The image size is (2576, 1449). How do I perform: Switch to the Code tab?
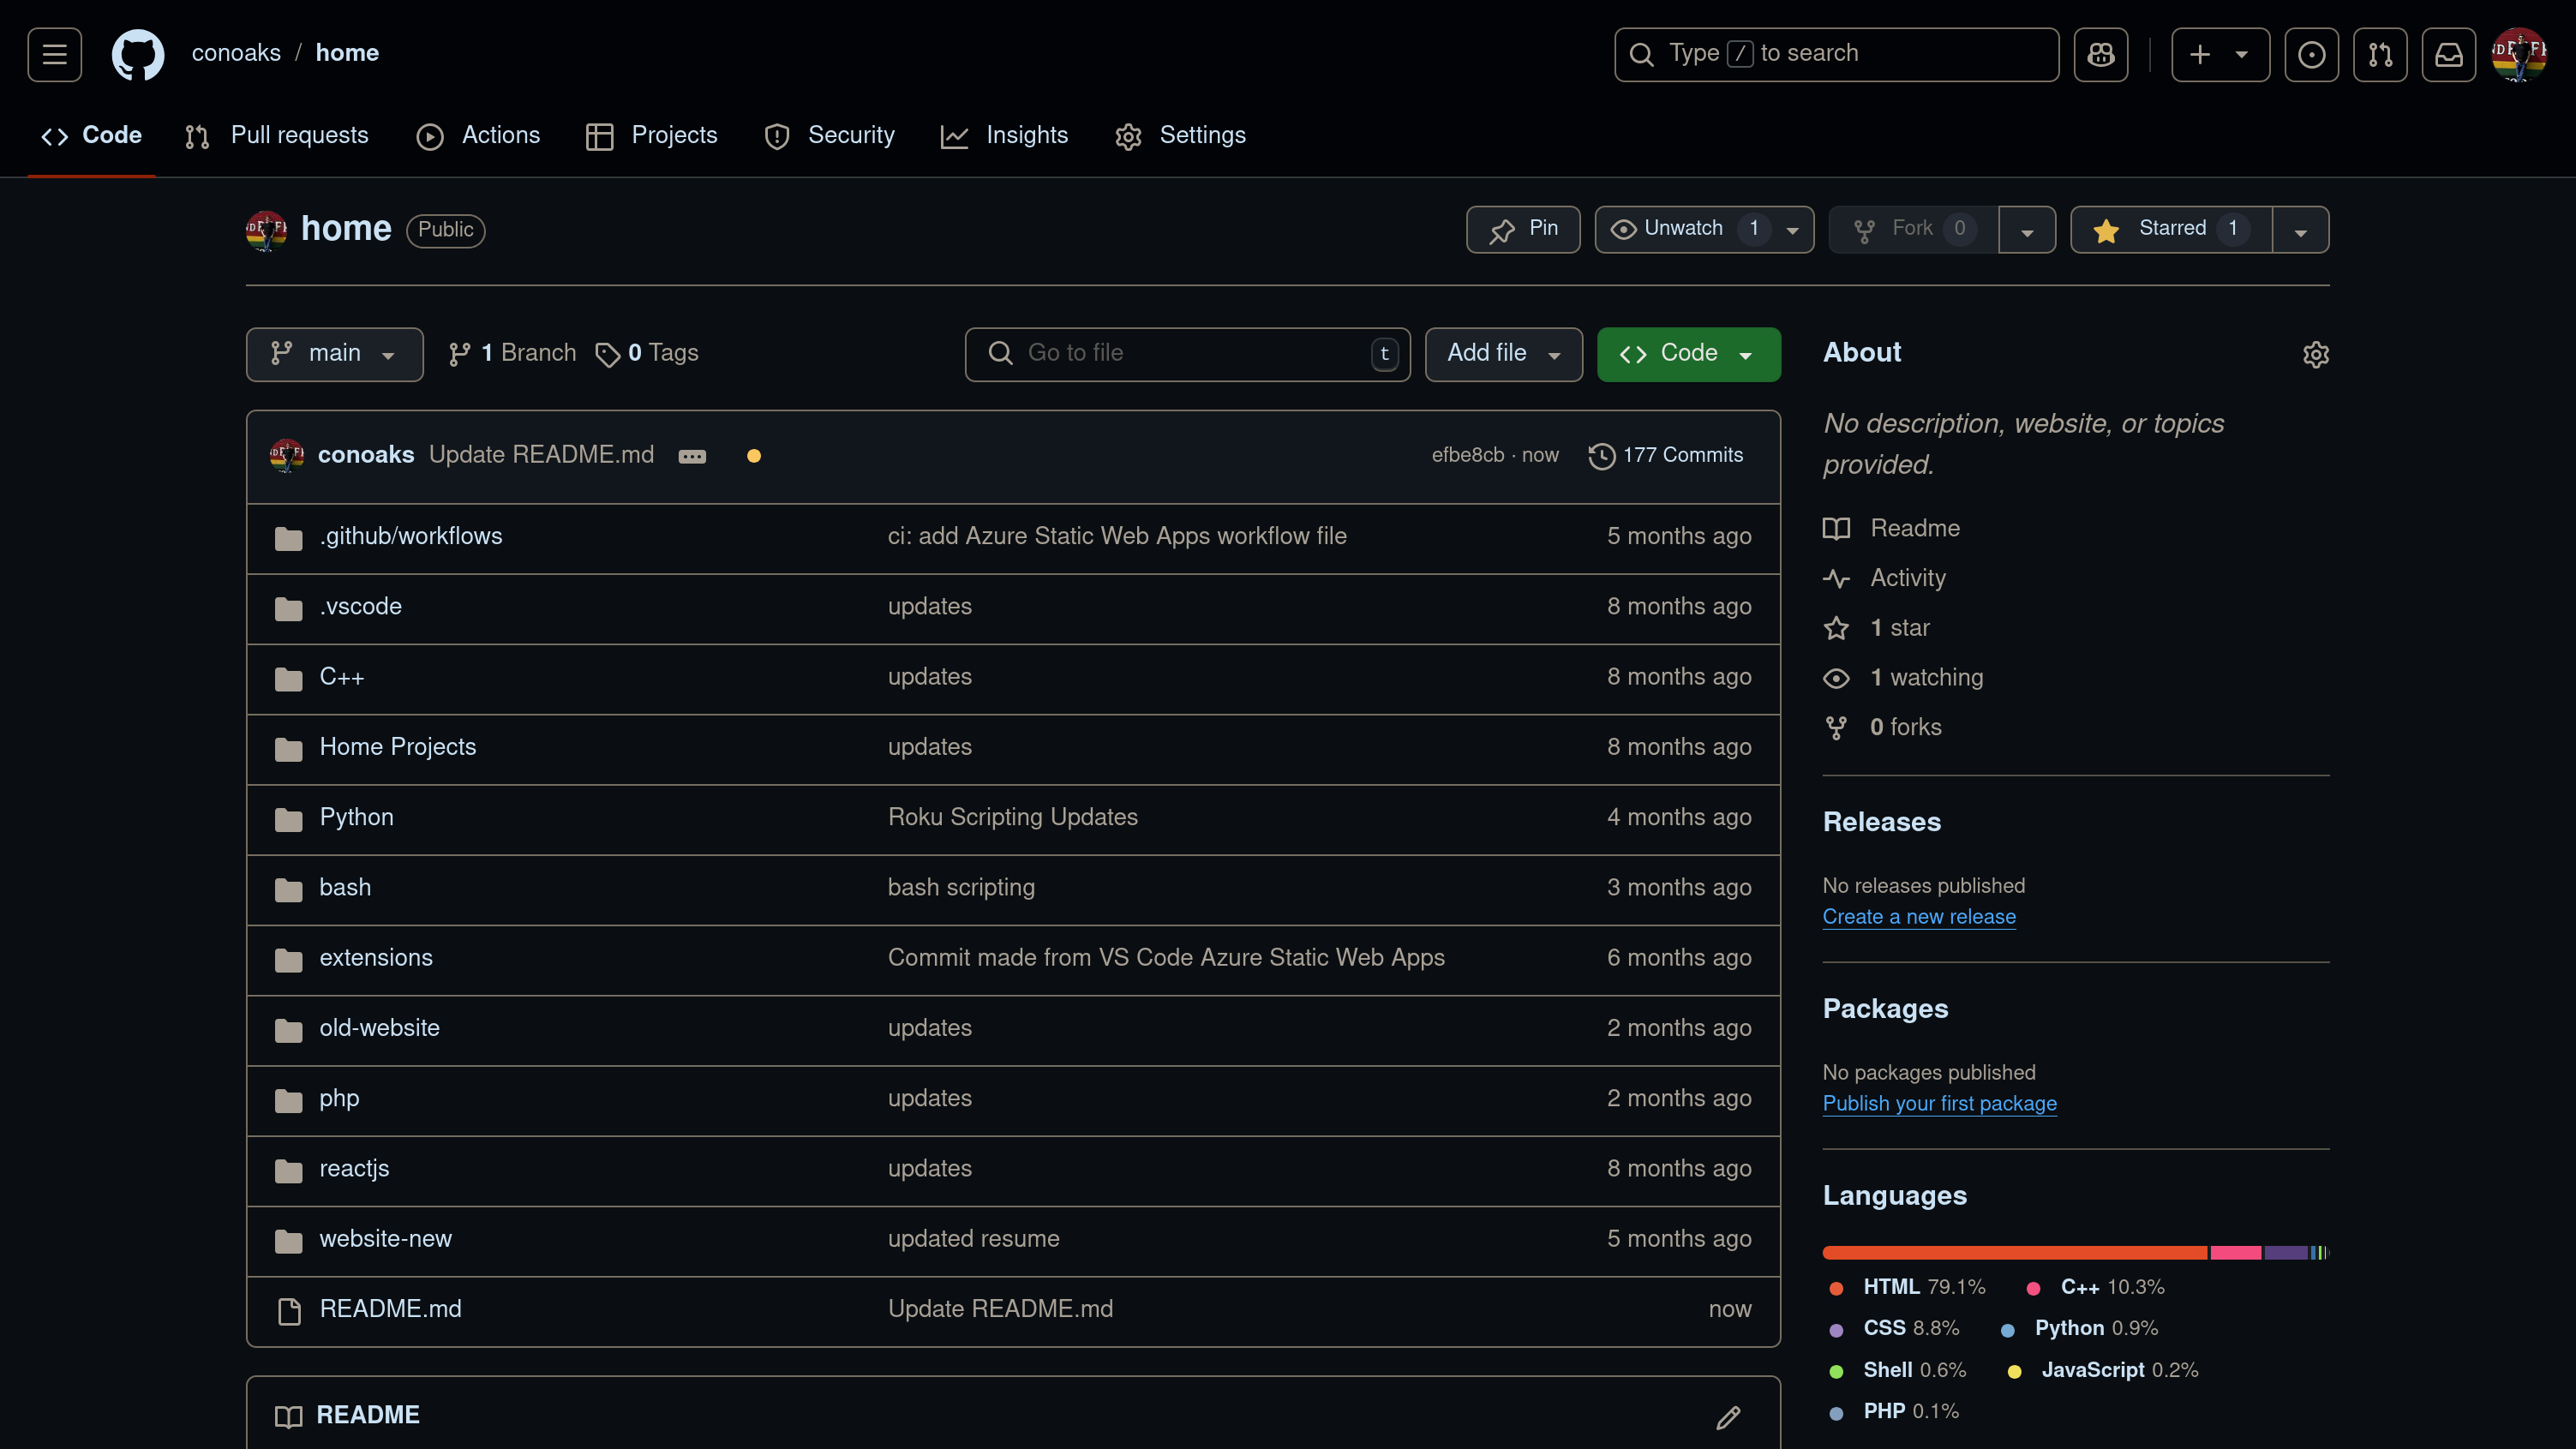(x=91, y=135)
